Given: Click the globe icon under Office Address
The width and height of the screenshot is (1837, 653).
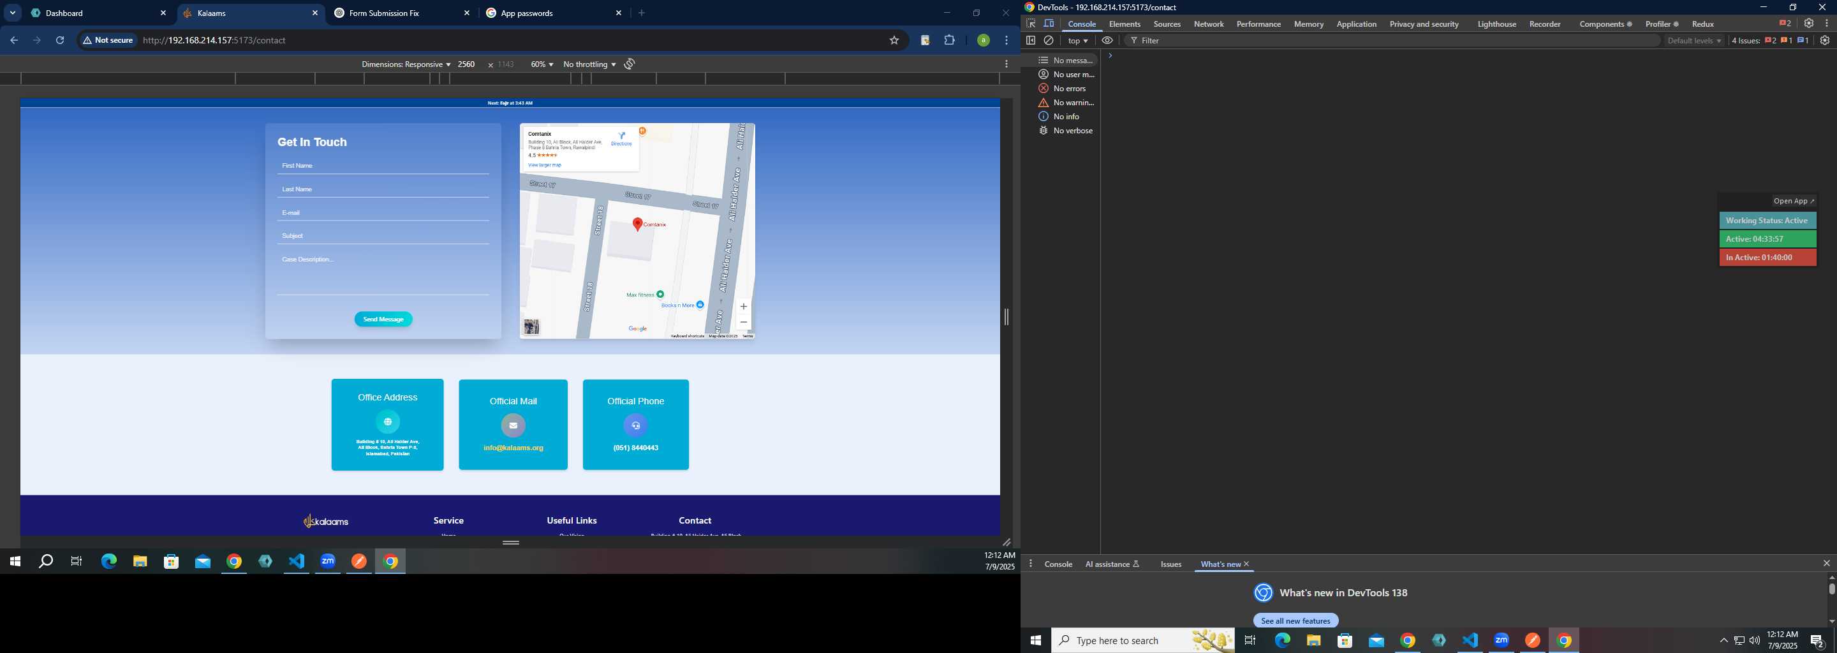Looking at the screenshot, I should 388,422.
